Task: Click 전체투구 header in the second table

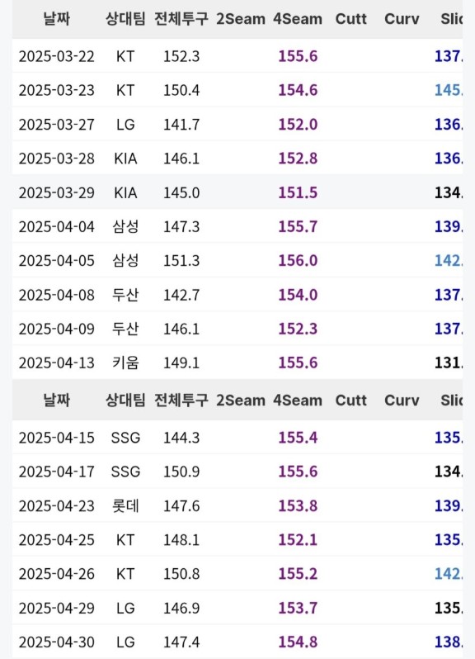Action: pyautogui.click(x=181, y=400)
